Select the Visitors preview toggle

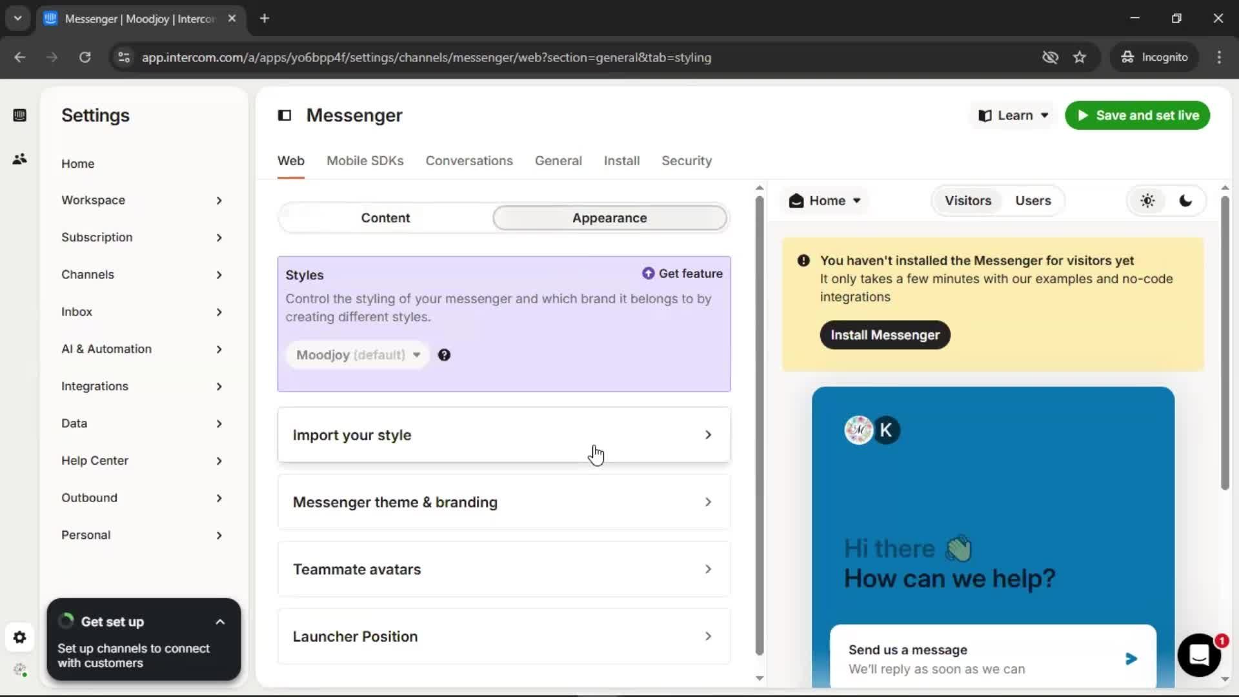tap(967, 201)
